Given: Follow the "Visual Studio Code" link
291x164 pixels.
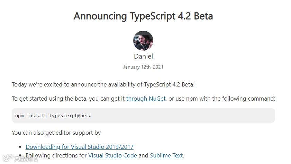Looking at the screenshot, I should 112,155.
